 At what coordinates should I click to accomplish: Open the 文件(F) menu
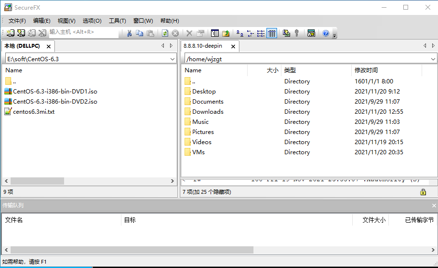(x=17, y=21)
